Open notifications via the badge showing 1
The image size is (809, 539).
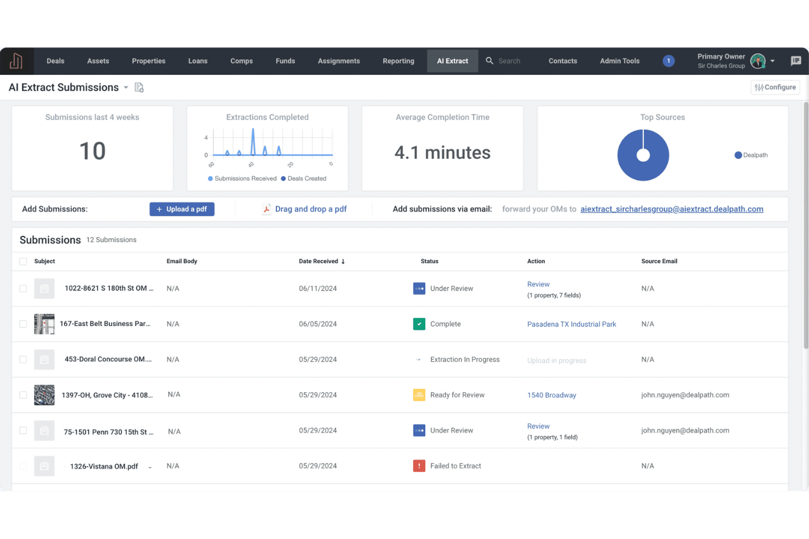[669, 61]
